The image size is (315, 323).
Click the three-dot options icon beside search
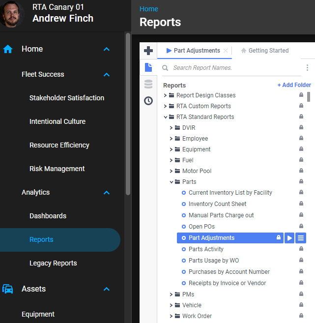point(307,68)
